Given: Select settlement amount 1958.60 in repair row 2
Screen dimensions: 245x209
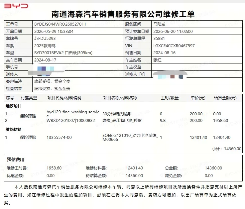Looking at the screenshot, I should [x=220, y=121].
